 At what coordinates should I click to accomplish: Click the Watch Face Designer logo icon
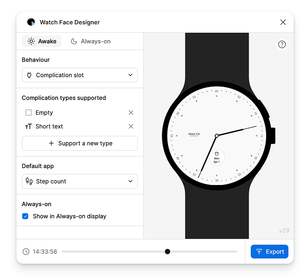31,22
